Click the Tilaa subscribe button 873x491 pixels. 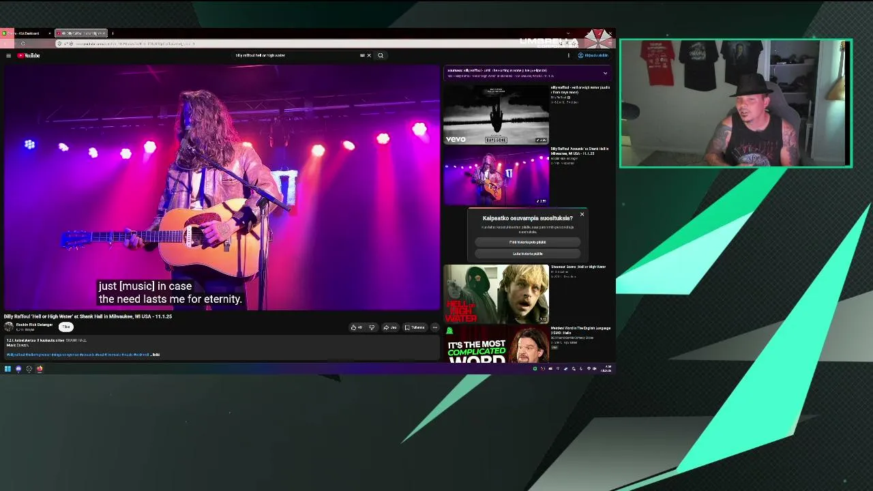tap(65, 327)
